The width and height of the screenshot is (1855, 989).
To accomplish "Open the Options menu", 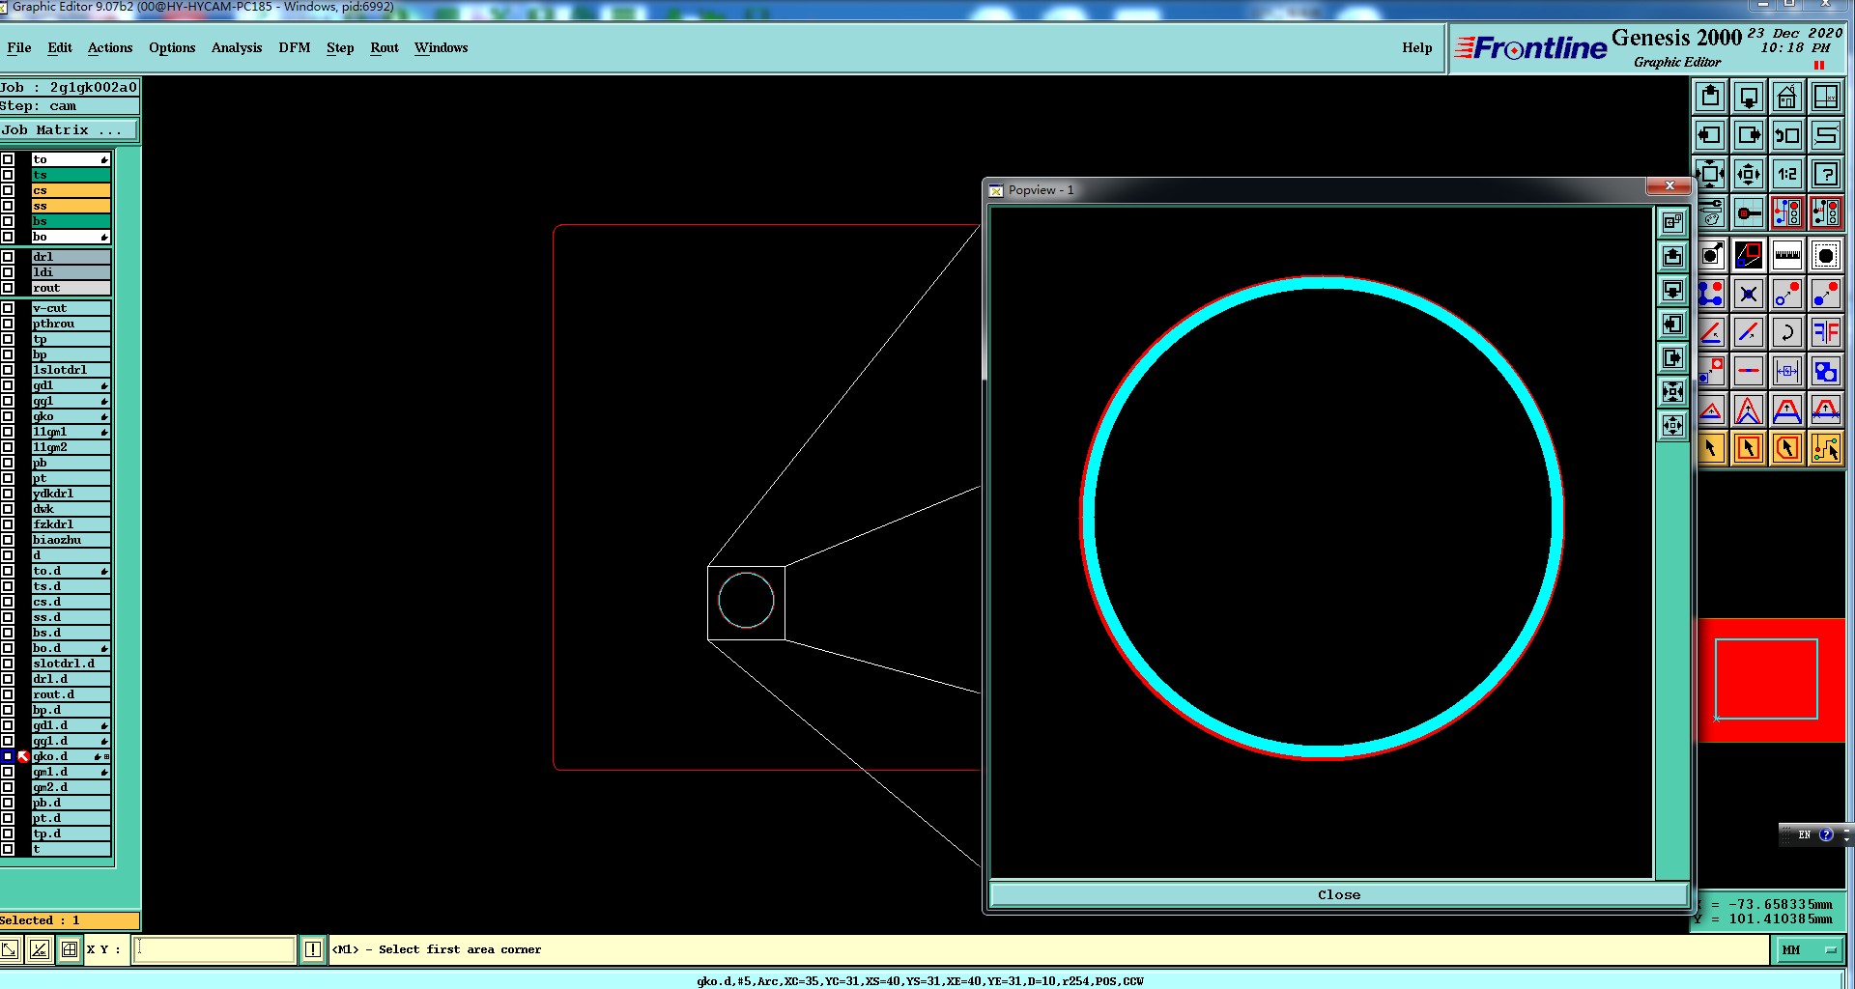I will pyautogui.click(x=172, y=47).
